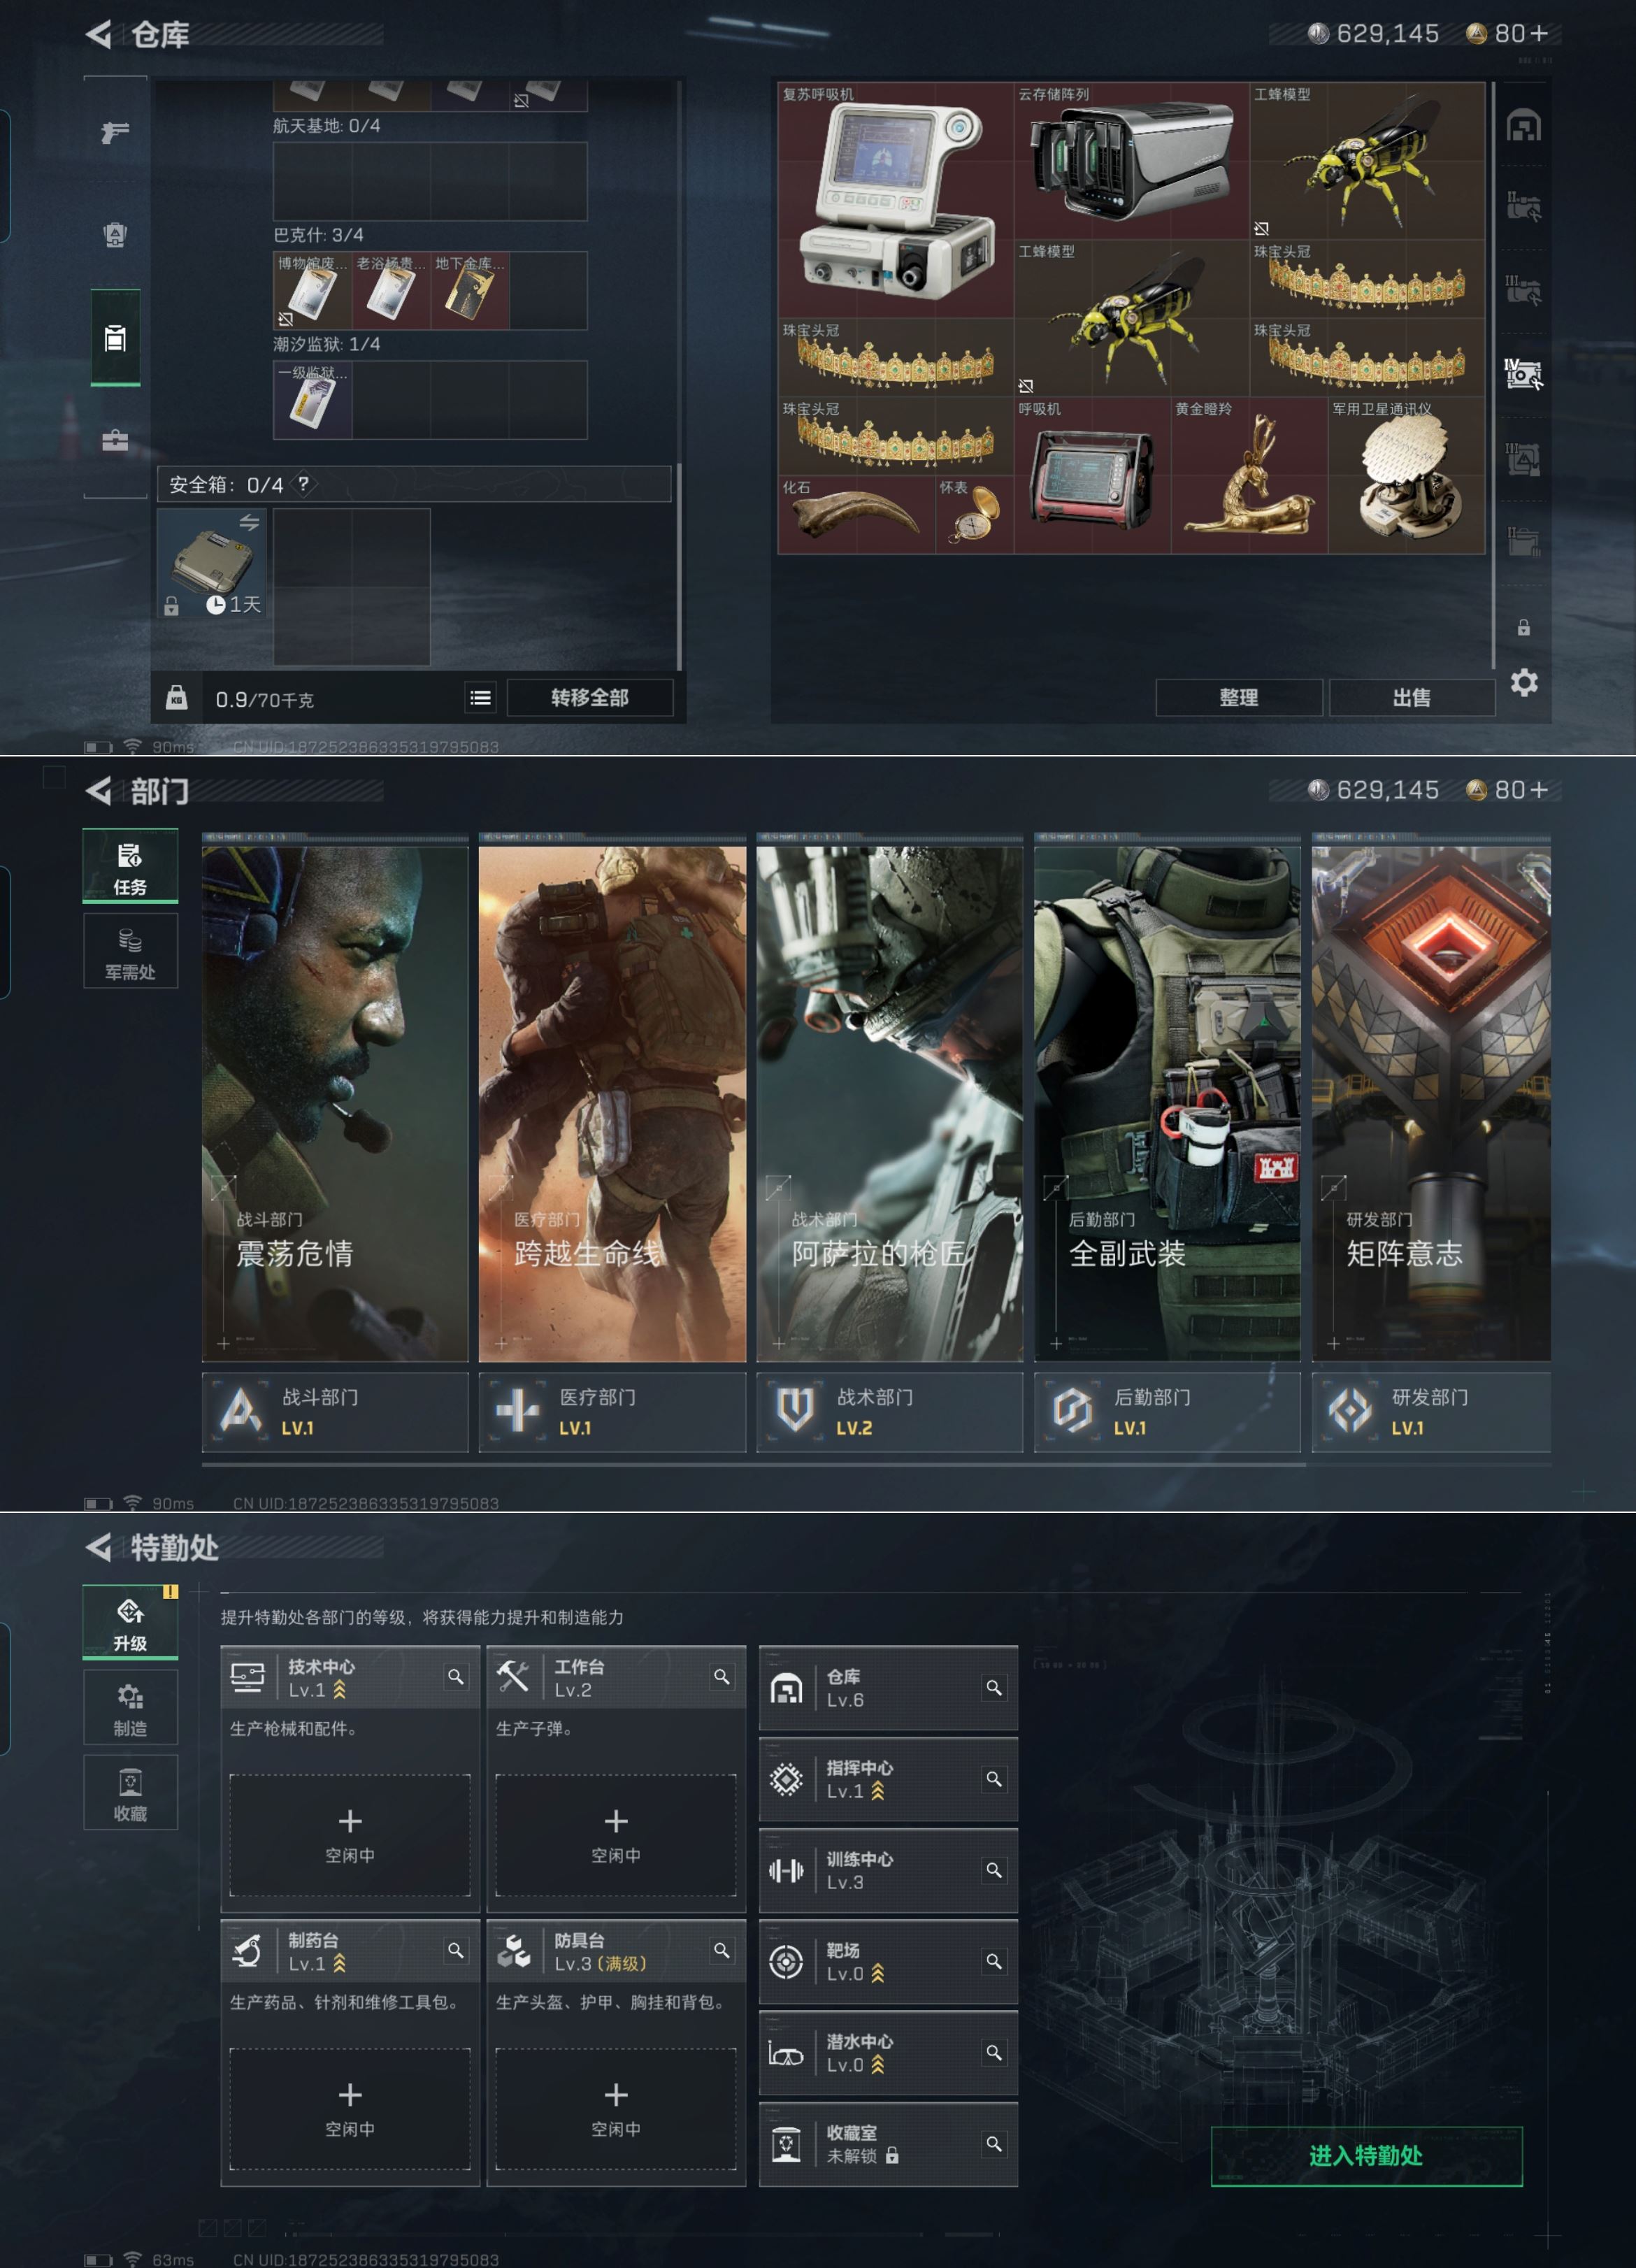This screenshot has width=1636, height=2268.
Task: Inspect 潜水中心 with its magnifier icon
Action: (994, 2053)
